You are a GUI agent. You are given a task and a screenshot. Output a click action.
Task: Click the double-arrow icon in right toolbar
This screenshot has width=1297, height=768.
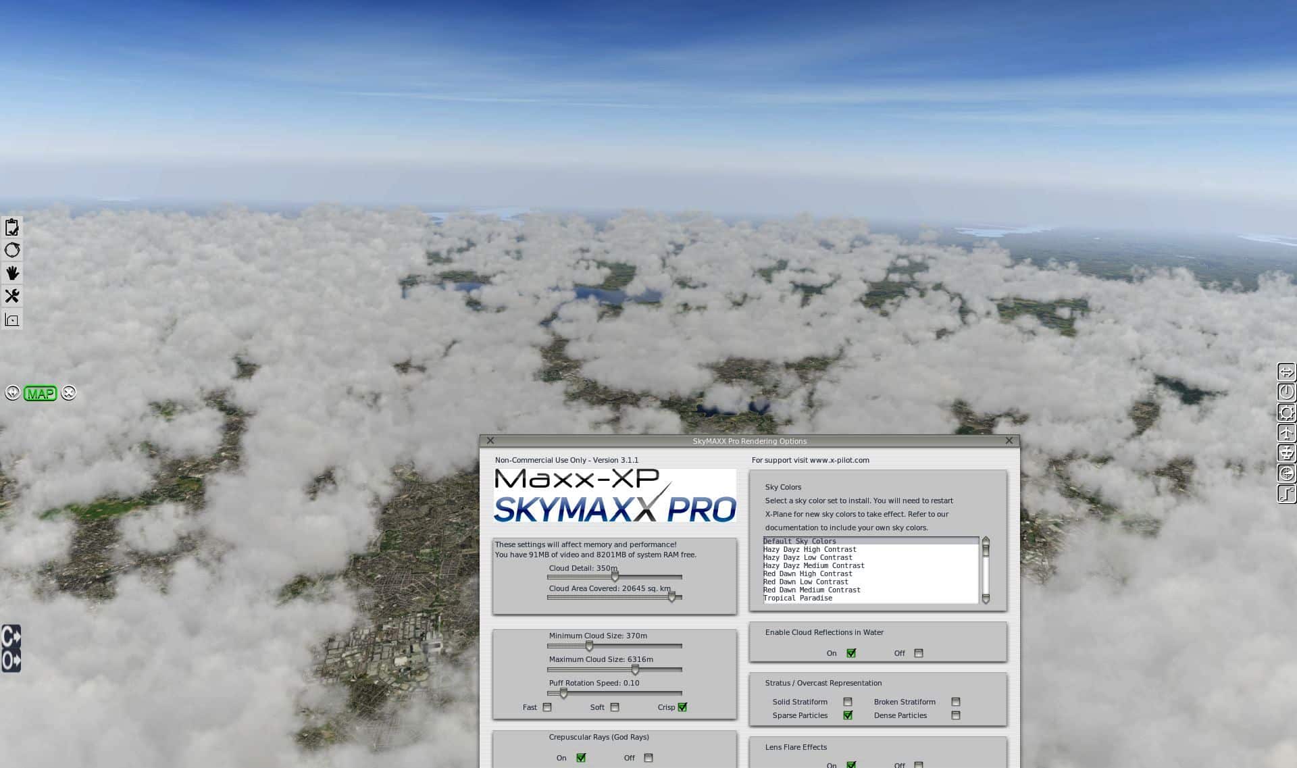[1286, 372]
